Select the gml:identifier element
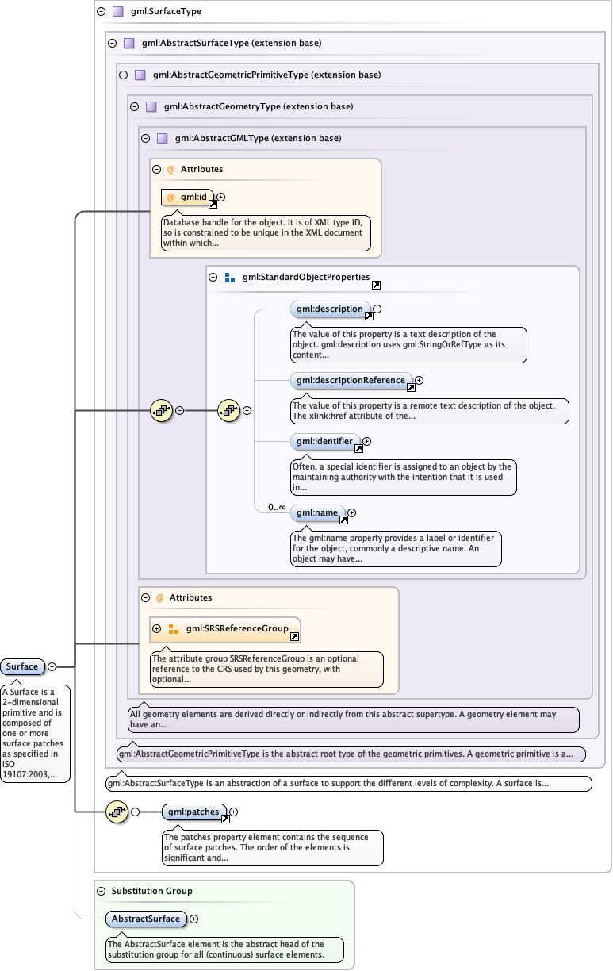Screen dimensions: 613x971 point(324,441)
